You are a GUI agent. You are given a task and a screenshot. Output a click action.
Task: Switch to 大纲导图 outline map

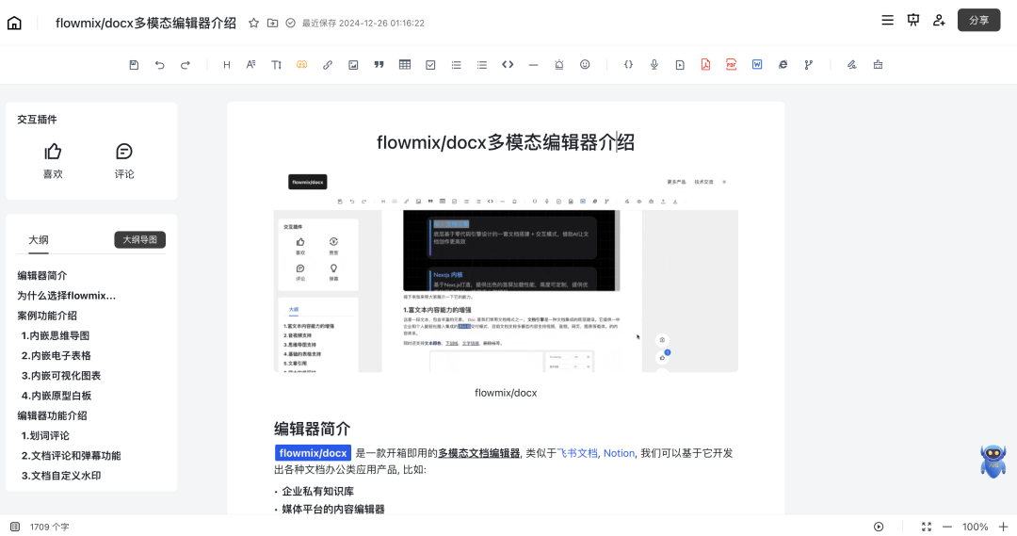[x=140, y=239]
